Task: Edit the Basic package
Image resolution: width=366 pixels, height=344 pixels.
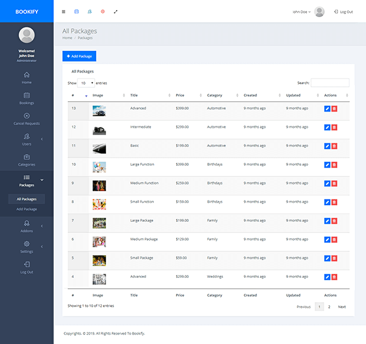Action: (327, 146)
